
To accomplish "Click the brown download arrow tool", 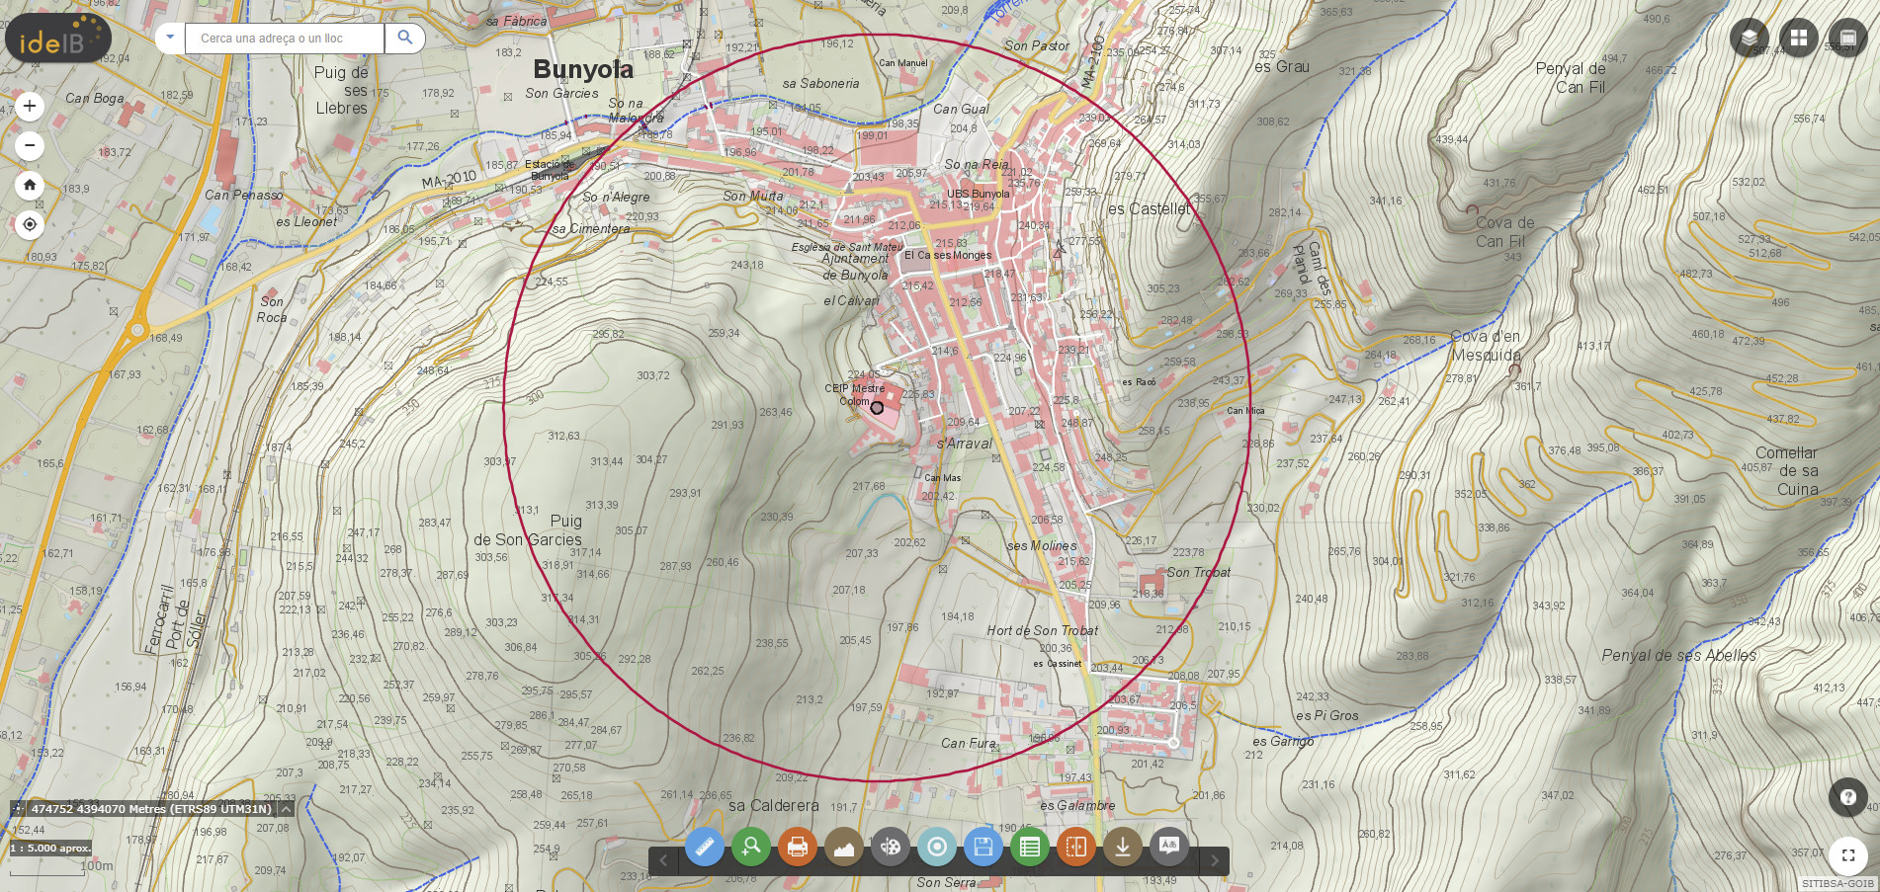I will (1123, 847).
